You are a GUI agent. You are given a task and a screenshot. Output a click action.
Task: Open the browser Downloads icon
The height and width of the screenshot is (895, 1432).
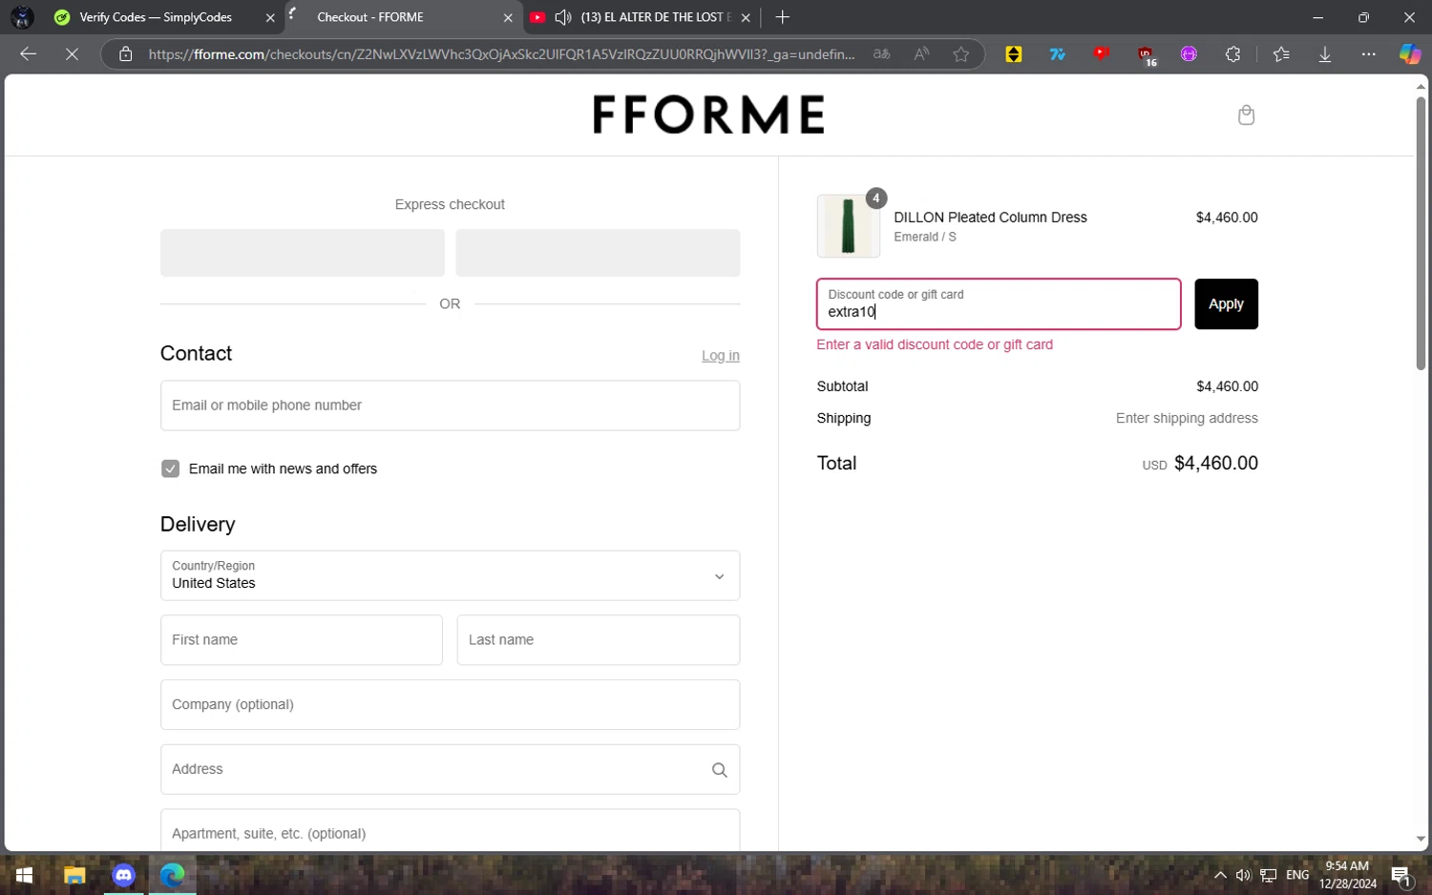coord(1325,54)
